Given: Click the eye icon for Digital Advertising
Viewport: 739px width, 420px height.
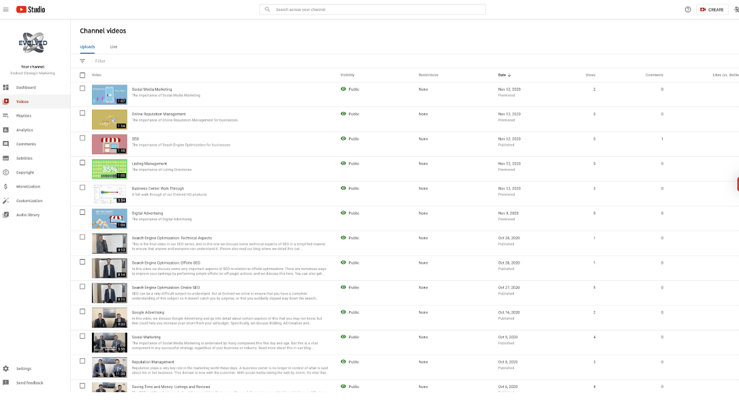Looking at the screenshot, I should click(343, 213).
